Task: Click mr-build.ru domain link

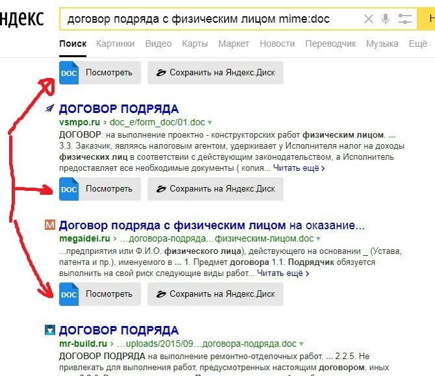Action: [x=83, y=344]
